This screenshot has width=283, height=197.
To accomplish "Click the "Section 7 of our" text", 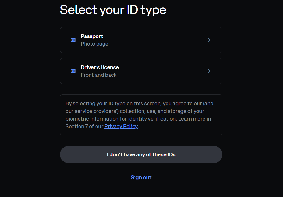I will point(84,126).
